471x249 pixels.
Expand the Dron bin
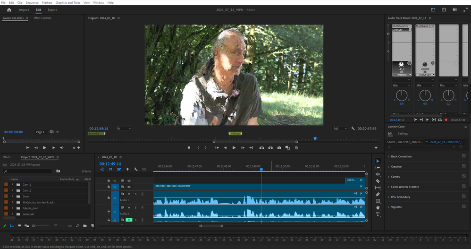pos(12,197)
